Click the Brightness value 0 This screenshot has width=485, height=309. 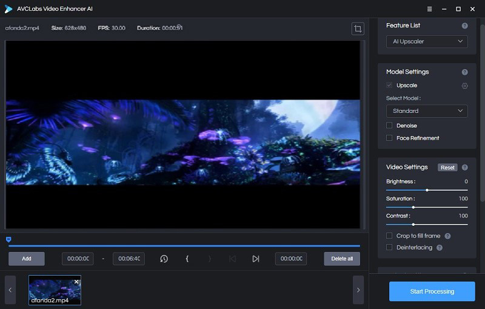[x=466, y=182]
